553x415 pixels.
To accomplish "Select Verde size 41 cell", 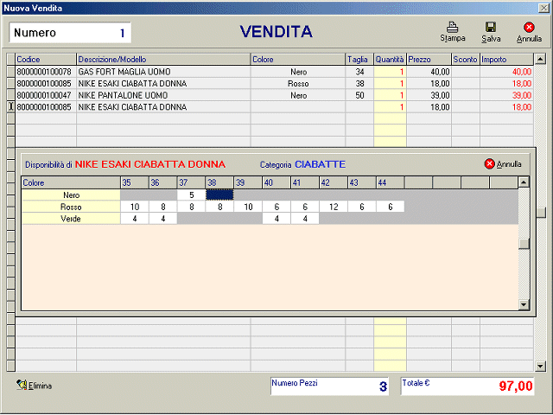I will tap(305, 219).
